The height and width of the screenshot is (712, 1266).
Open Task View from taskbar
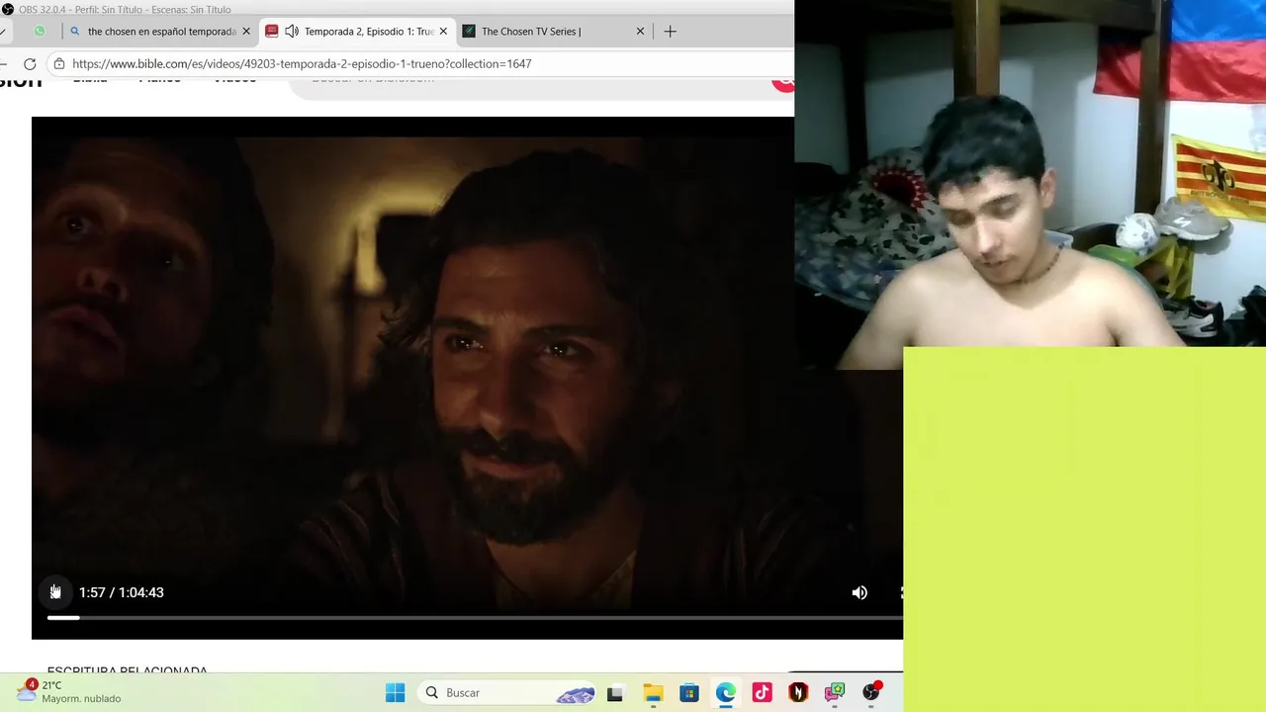[615, 692]
